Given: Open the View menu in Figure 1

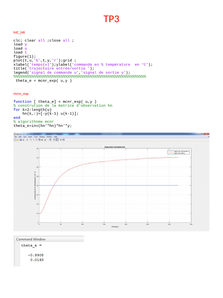Looking at the screenshot, I should 25,137.
